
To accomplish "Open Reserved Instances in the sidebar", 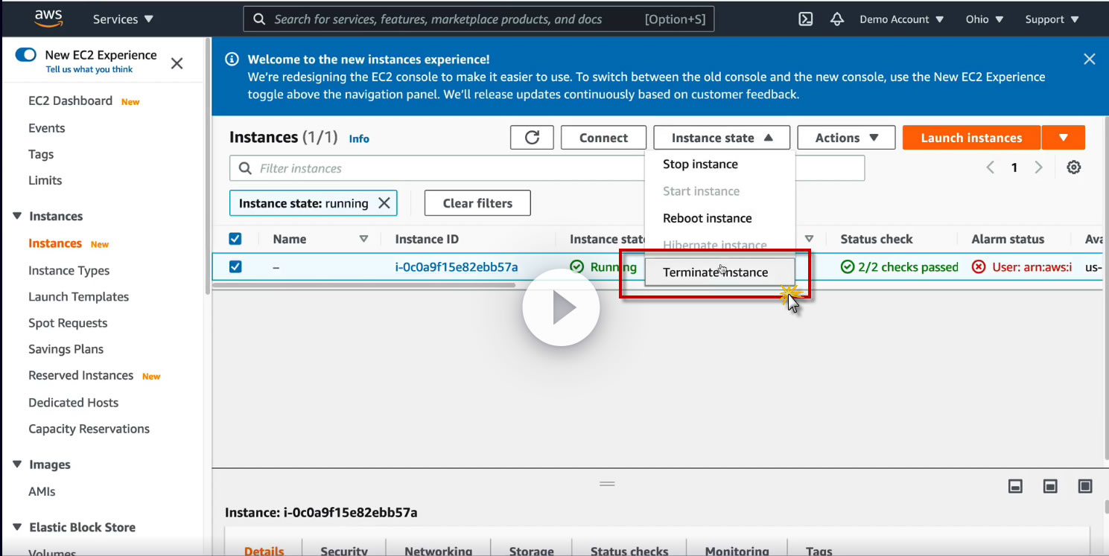I will [80, 375].
